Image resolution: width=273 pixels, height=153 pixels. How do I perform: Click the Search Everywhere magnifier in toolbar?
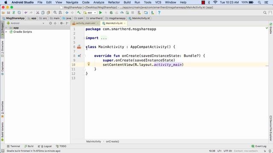click(x=265, y=13)
